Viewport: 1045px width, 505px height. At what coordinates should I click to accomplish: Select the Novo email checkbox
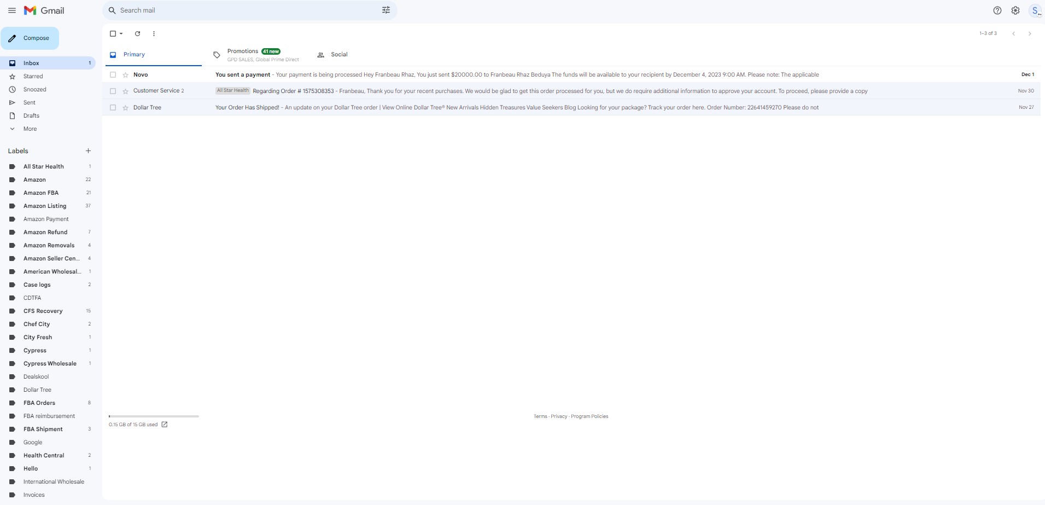pyautogui.click(x=113, y=75)
